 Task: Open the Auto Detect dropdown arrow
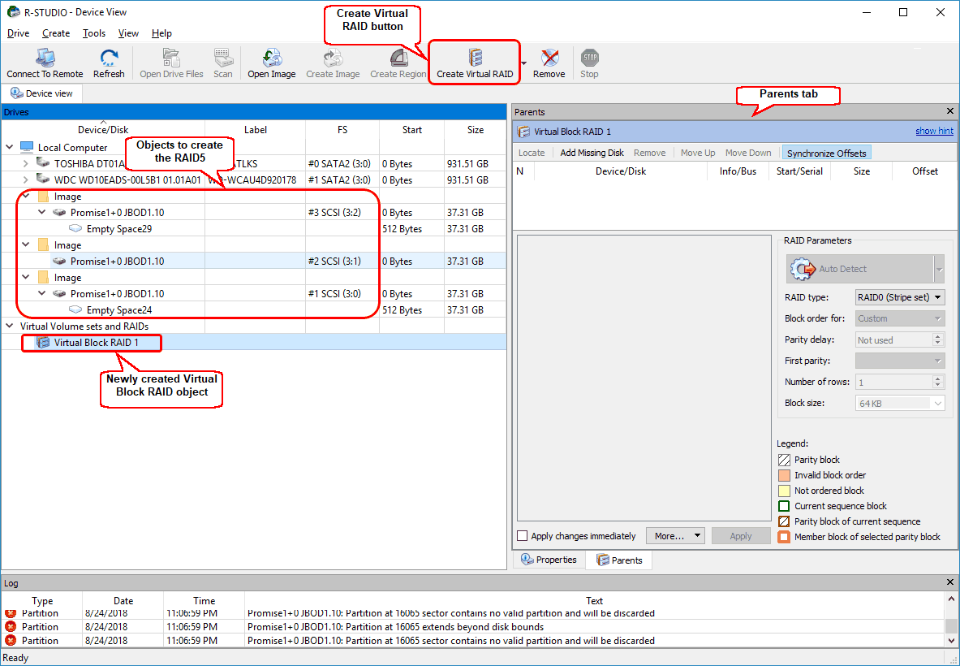click(x=939, y=269)
